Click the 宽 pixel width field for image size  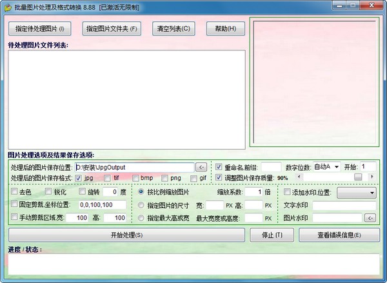coord(215,205)
